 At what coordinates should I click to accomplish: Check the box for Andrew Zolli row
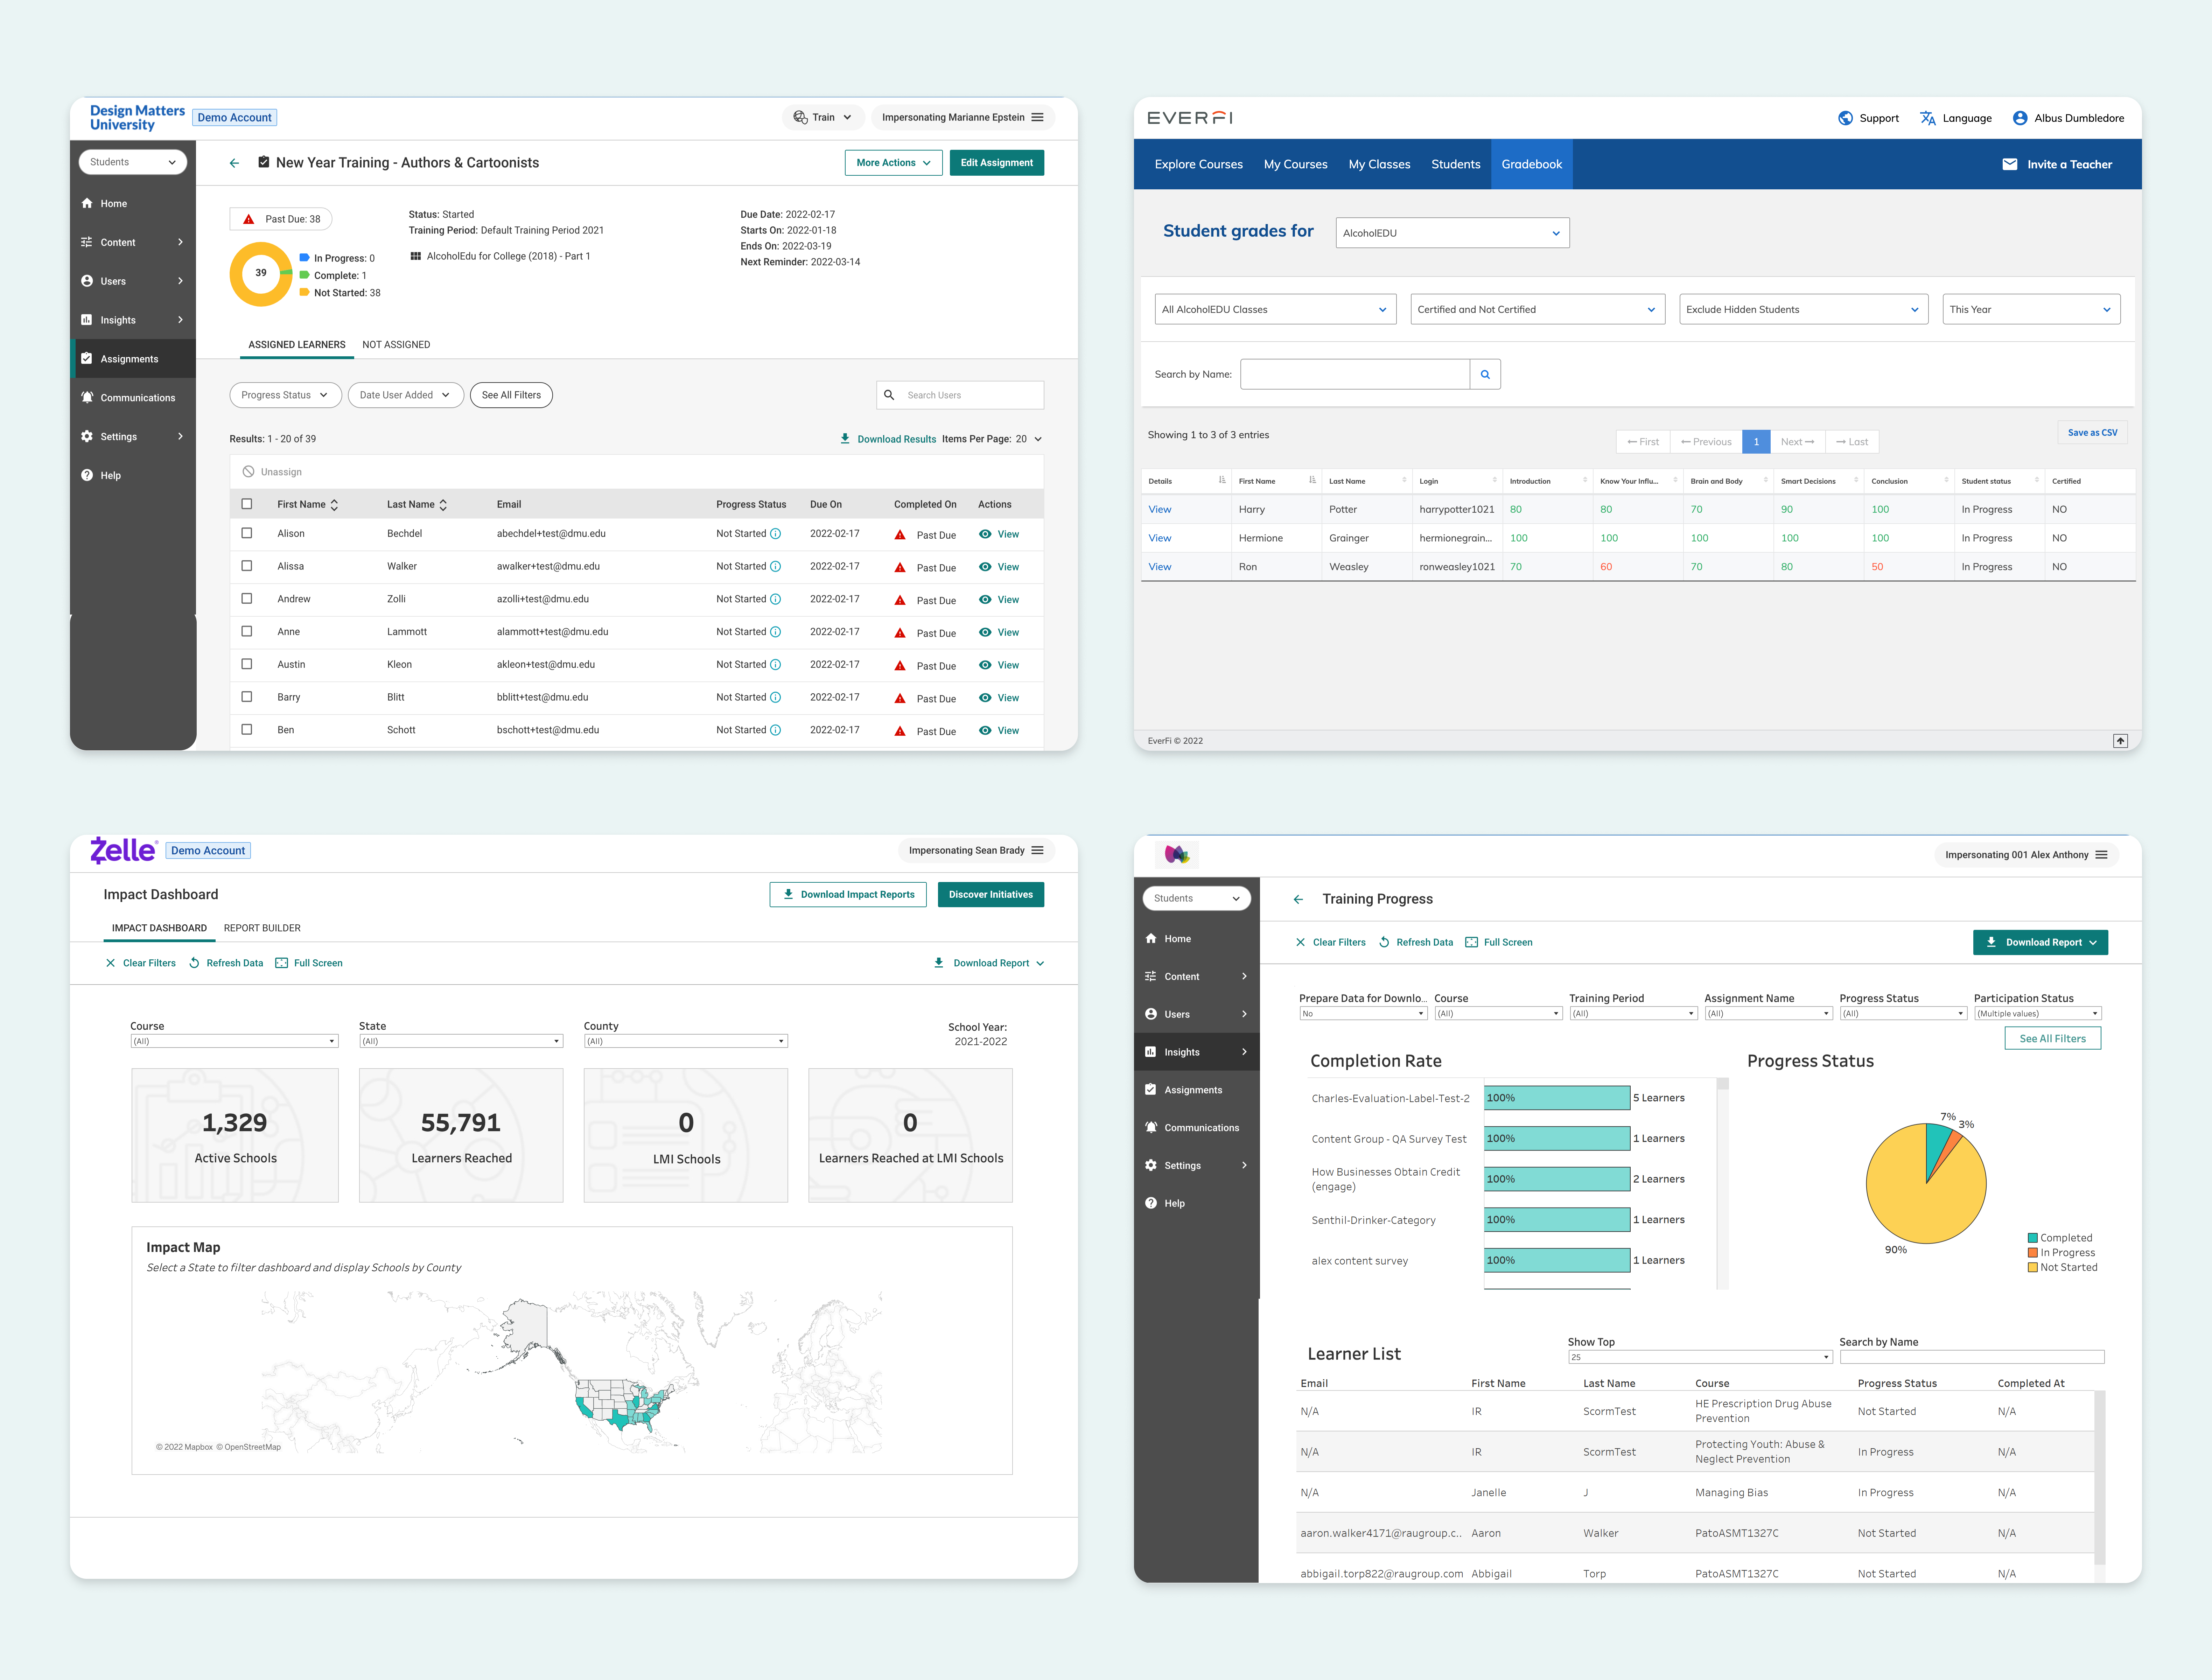(247, 599)
